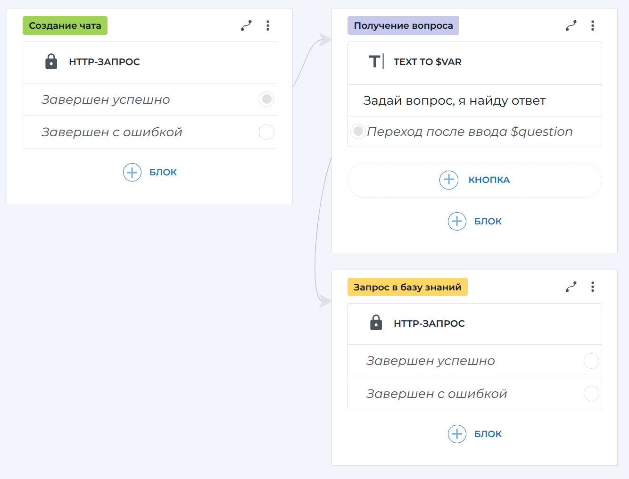
Task: Click БЛОК link in Получение вопроса card
Action: pyautogui.click(x=488, y=222)
